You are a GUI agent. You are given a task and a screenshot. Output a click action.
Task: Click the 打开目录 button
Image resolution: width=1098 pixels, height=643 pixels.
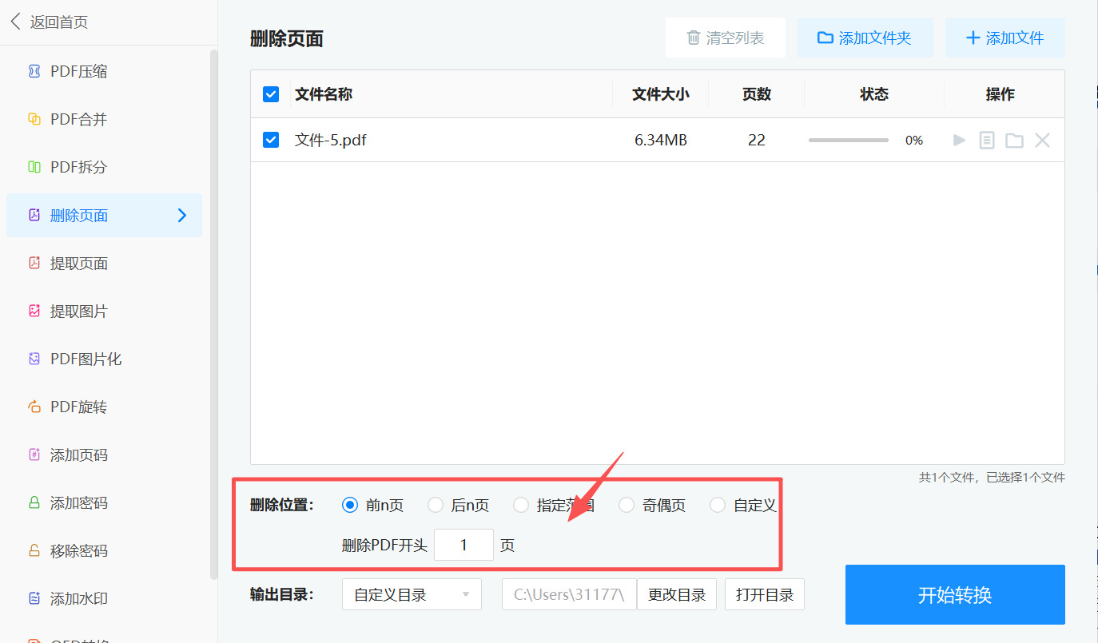click(x=765, y=594)
